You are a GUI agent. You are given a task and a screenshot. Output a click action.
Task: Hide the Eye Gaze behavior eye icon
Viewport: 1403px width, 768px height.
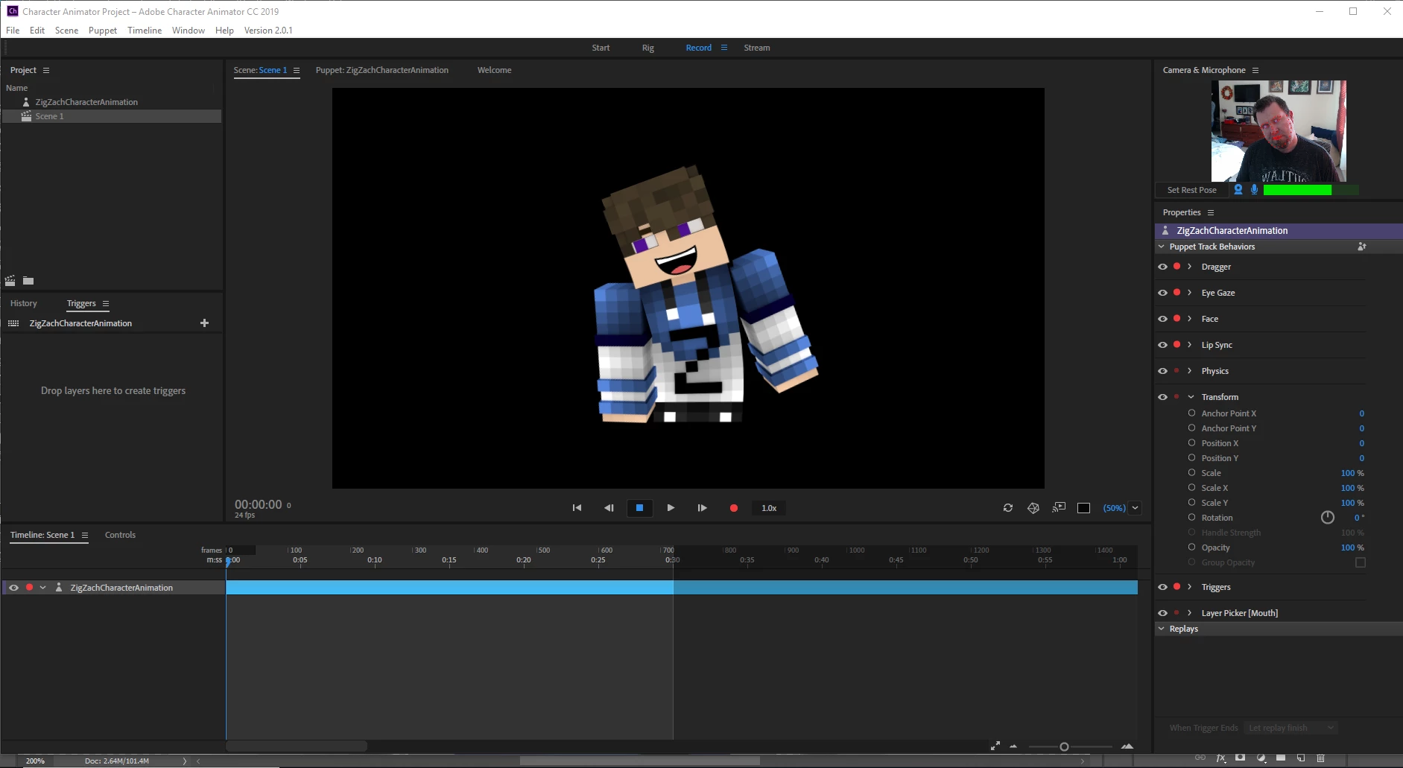click(x=1162, y=293)
